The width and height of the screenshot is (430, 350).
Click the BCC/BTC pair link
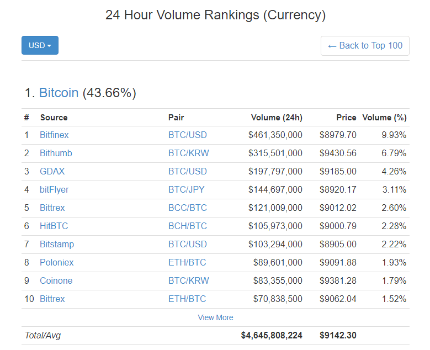pos(188,208)
